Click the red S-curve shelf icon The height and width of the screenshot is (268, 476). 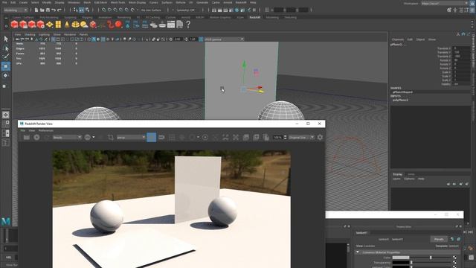click(111, 25)
